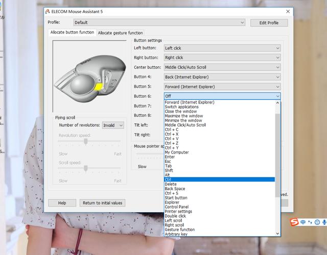The height and width of the screenshot is (255, 327).
Task: Select Ctrl + X from the list
Action: click(220, 134)
